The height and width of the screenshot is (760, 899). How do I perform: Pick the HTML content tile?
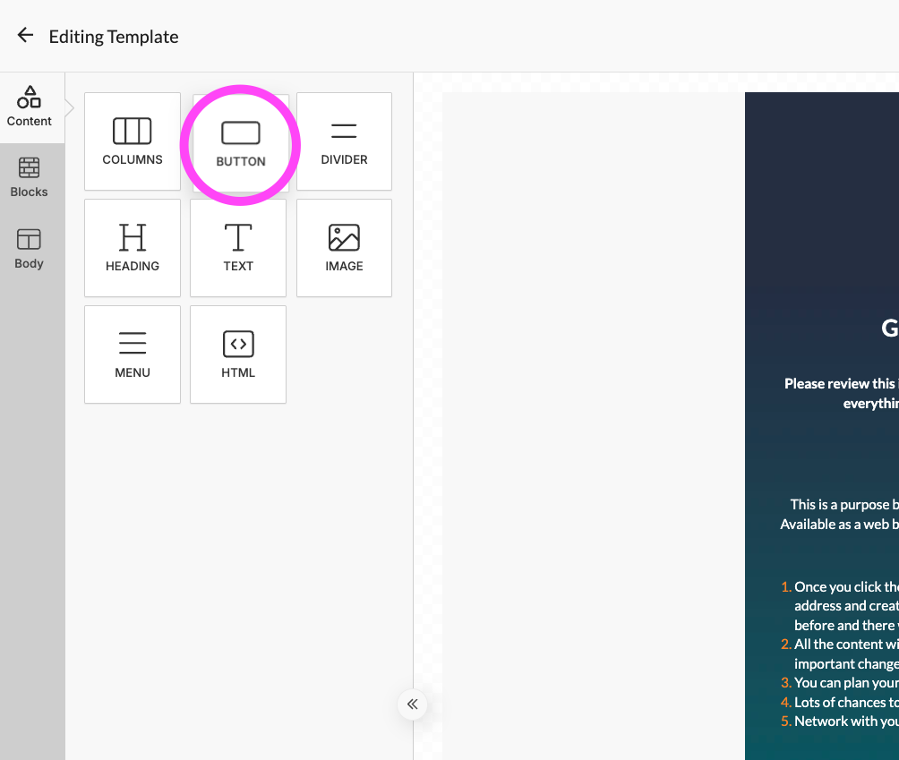(238, 354)
